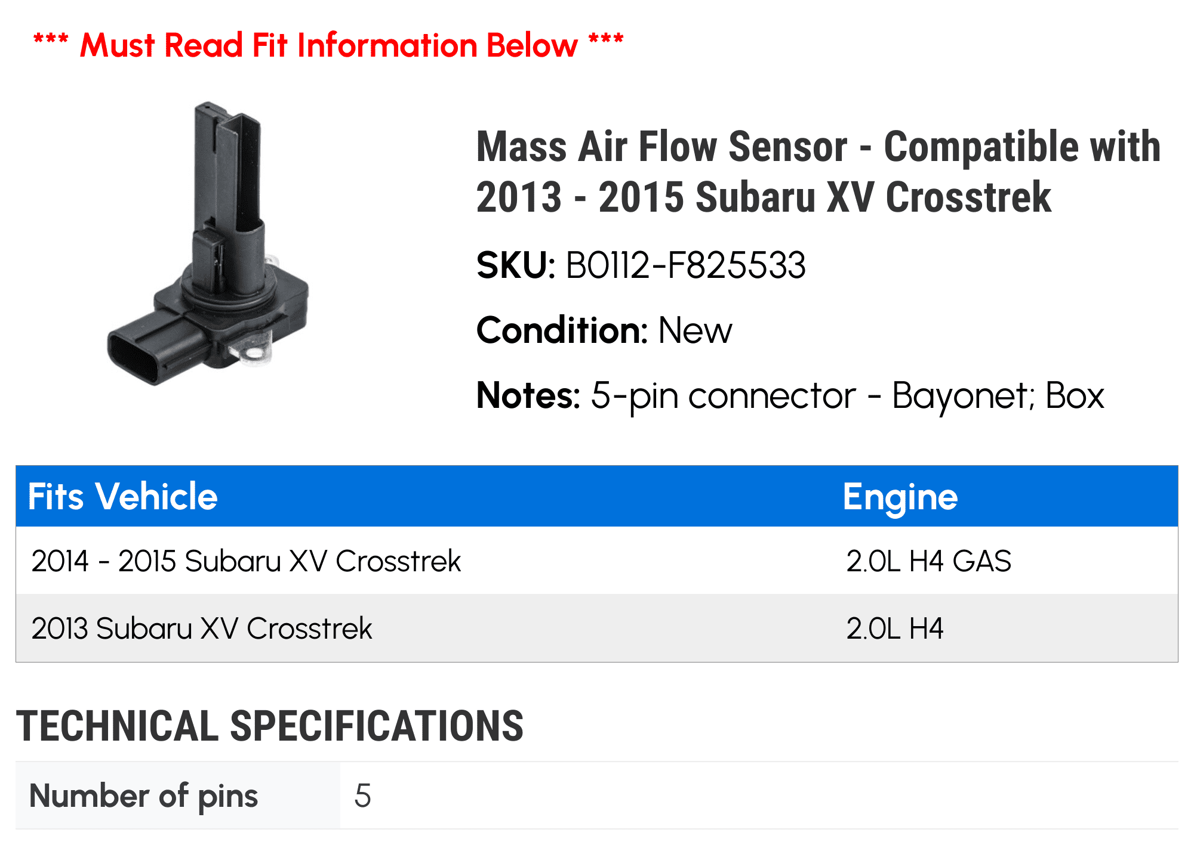The height and width of the screenshot is (845, 1194).
Task: Click the Number of pins label
Action: coord(144,796)
